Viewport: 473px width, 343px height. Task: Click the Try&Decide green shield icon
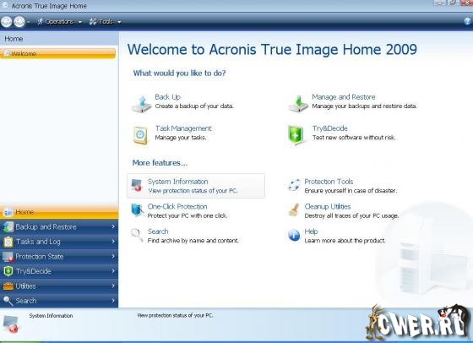(x=296, y=135)
